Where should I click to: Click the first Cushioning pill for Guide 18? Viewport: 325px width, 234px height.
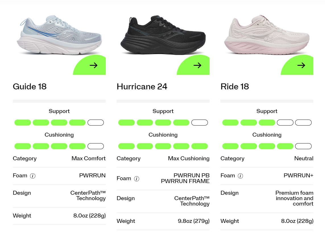point(23,146)
